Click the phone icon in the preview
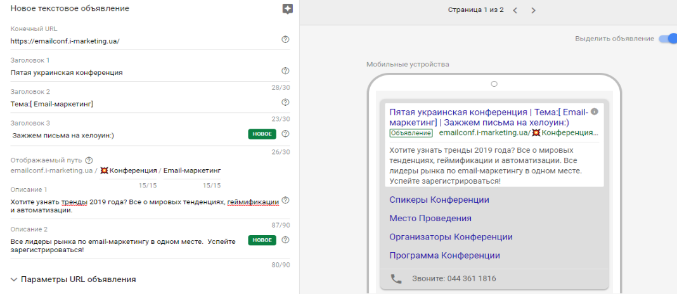The image size is (677, 294). pos(396,278)
